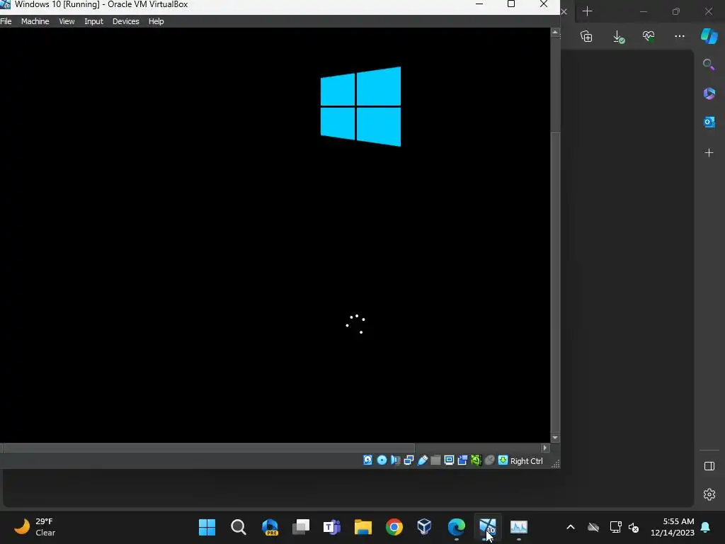The height and width of the screenshot is (544, 725).
Task: Open the Machine menu
Action: 35,21
